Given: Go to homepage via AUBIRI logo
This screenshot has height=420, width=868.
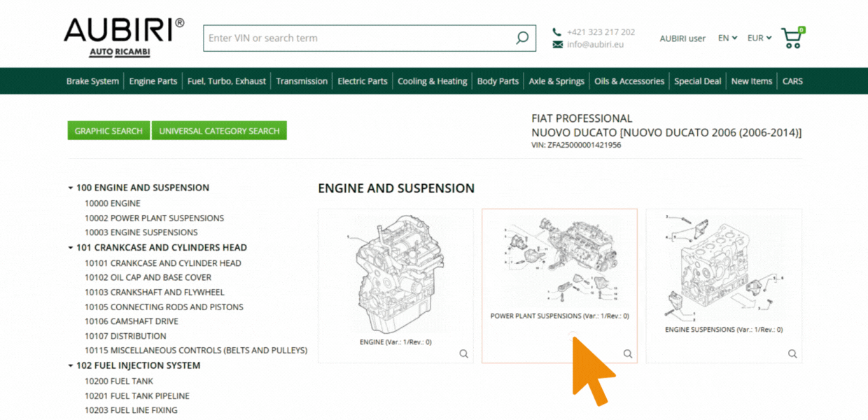Looking at the screenshot, I should coord(124,38).
